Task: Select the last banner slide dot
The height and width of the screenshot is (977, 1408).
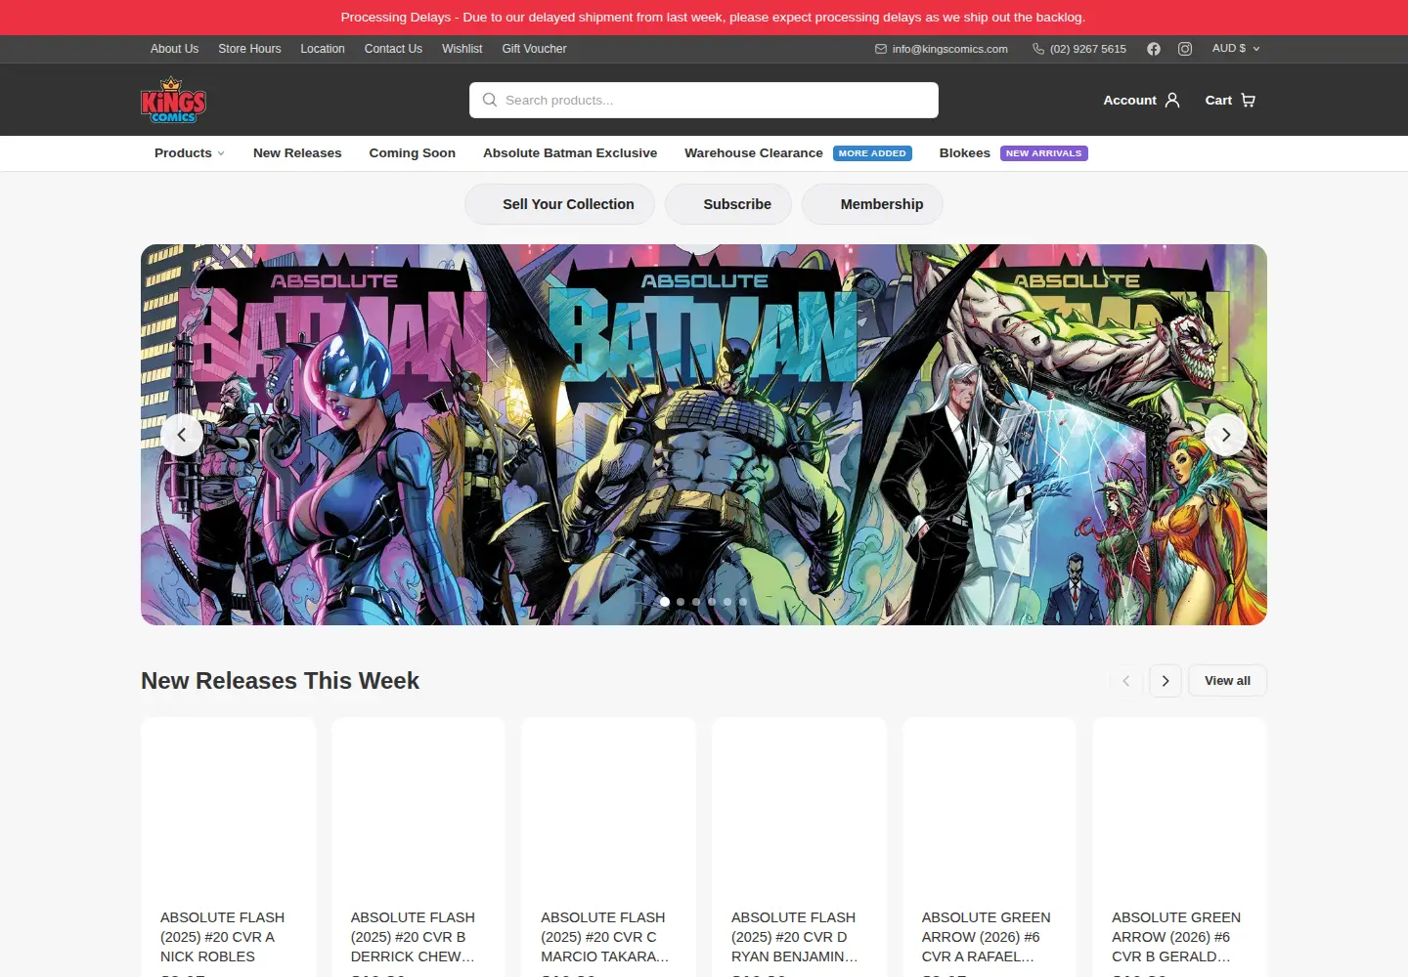Action: point(743,602)
